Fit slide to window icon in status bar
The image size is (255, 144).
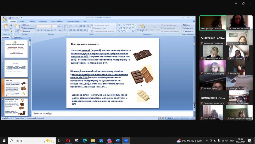[x=193, y=118]
